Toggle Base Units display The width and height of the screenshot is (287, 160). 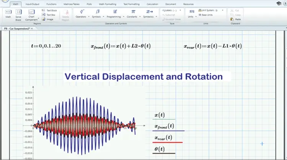(206, 15)
